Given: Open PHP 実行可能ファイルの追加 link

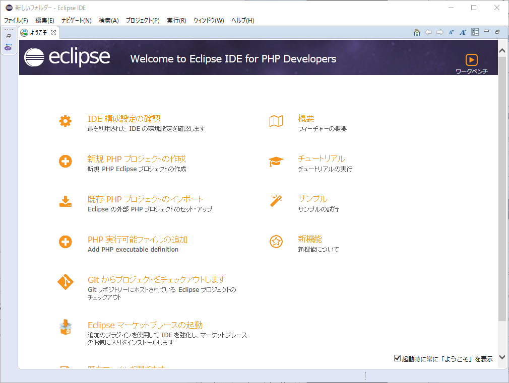Looking at the screenshot, I should (138, 240).
